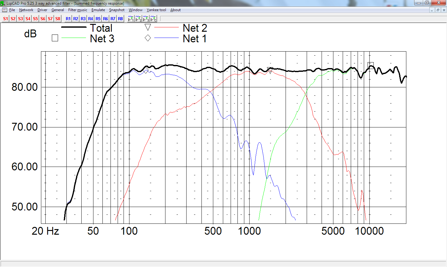This screenshot has height=267, width=447.
Task: Click the R7 snapshot recall button
Action: [113, 19]
